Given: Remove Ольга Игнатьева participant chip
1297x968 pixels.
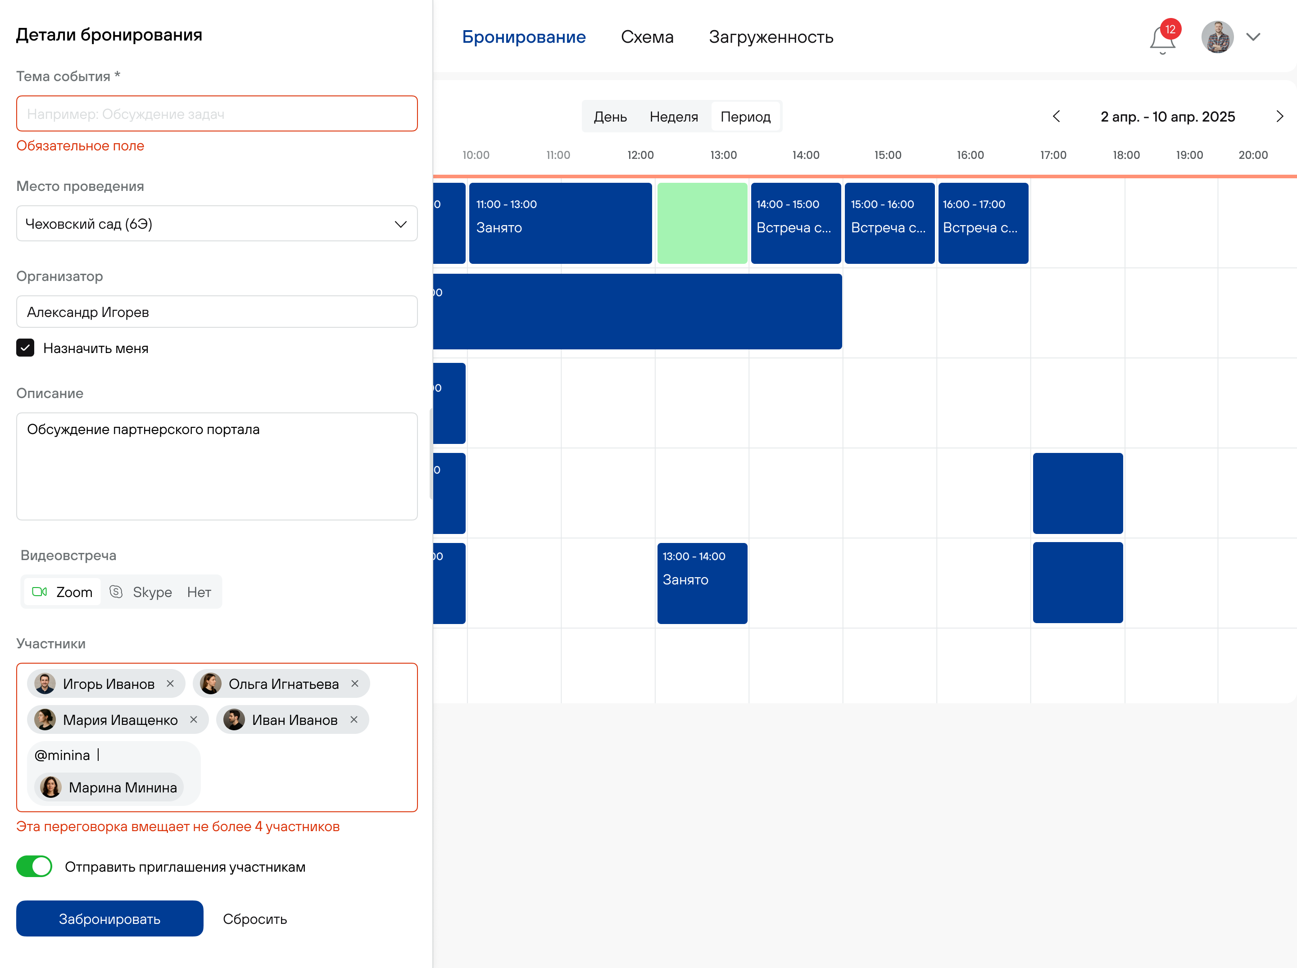Looking at the screenshot, I should 354,684.
